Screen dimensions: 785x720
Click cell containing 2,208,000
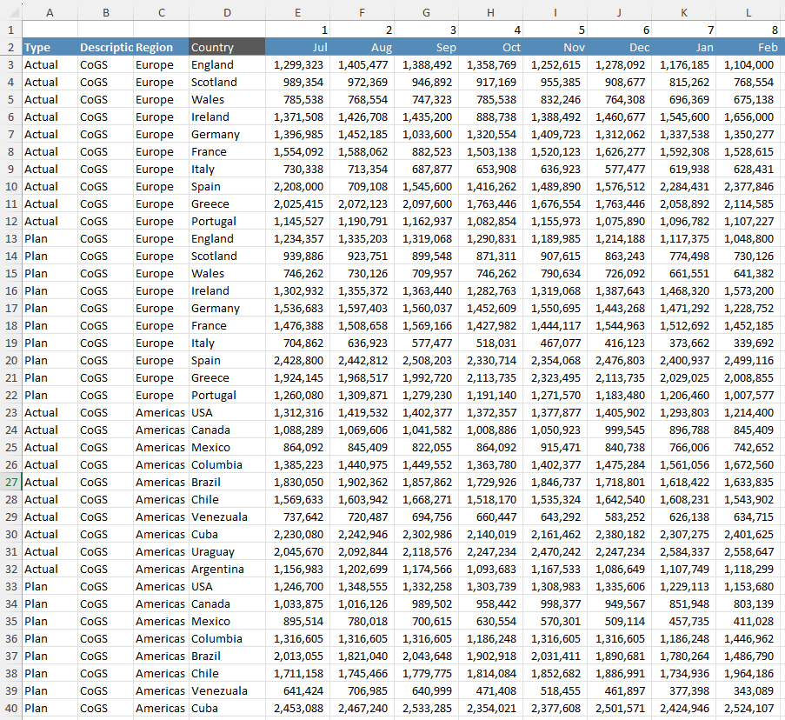coord(297,186)
